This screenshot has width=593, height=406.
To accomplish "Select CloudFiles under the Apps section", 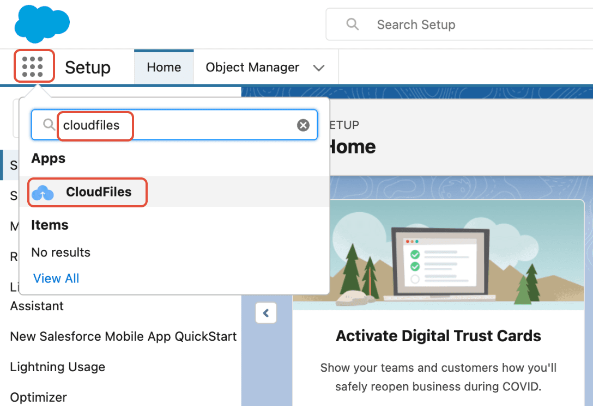I will [x=100, y=192].
